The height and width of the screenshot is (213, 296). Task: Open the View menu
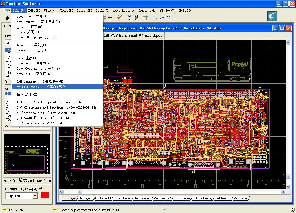(50, 11)
